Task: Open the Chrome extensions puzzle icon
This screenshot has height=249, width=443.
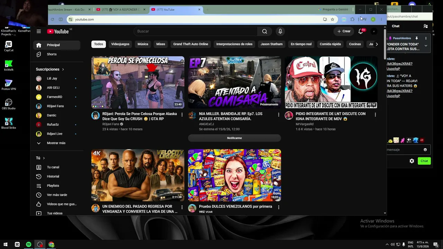Action: 352,19
